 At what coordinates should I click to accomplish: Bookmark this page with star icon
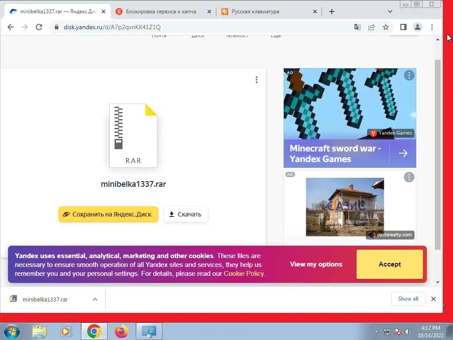click(386, 27)
